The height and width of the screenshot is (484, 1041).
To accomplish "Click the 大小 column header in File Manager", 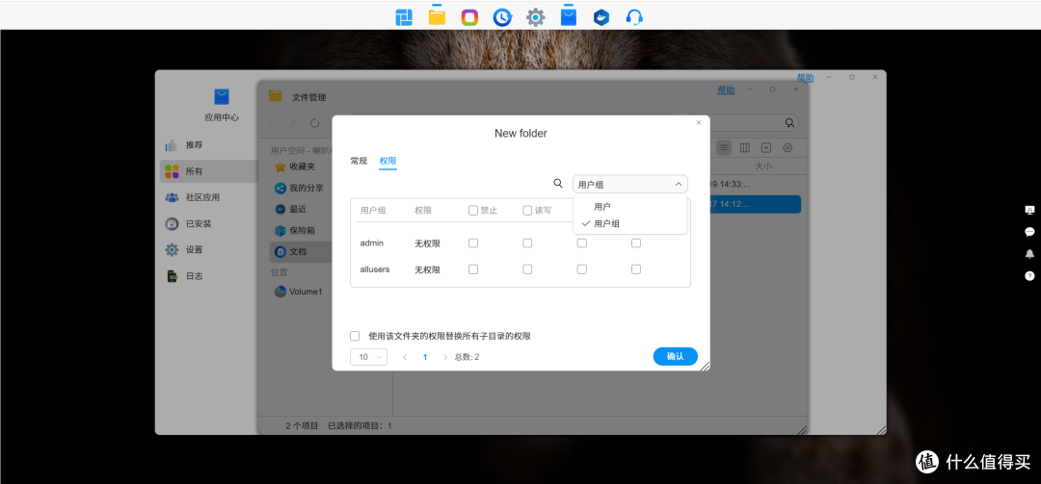I will [763, 166].
